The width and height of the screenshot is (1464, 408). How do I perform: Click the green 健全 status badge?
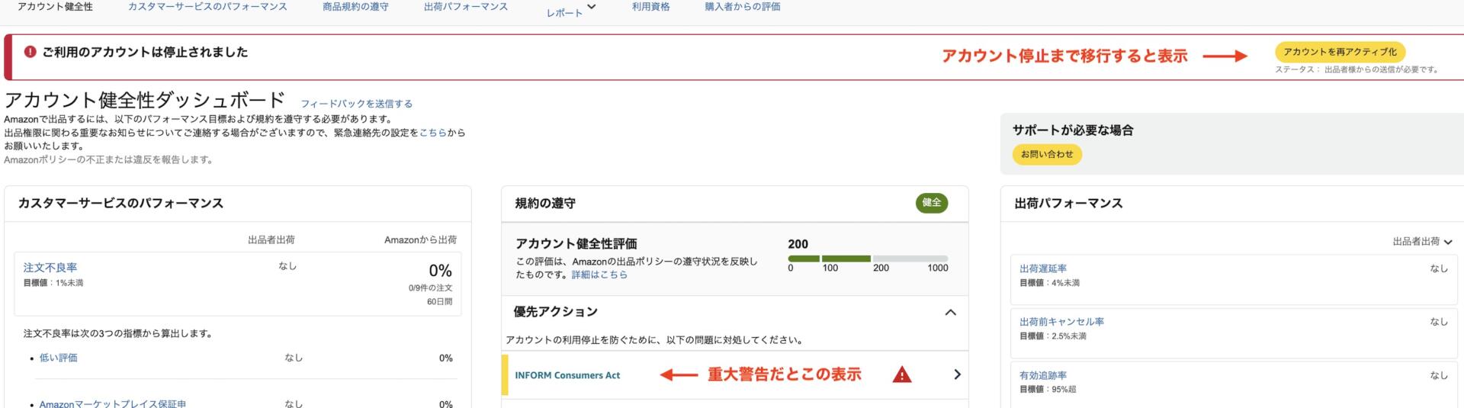[932, 203]
